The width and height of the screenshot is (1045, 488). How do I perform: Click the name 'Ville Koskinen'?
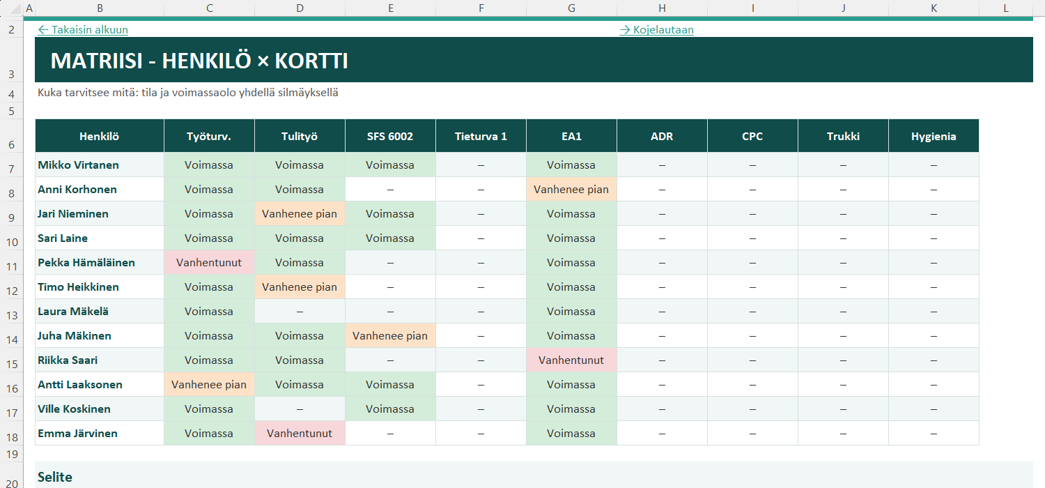74,409
